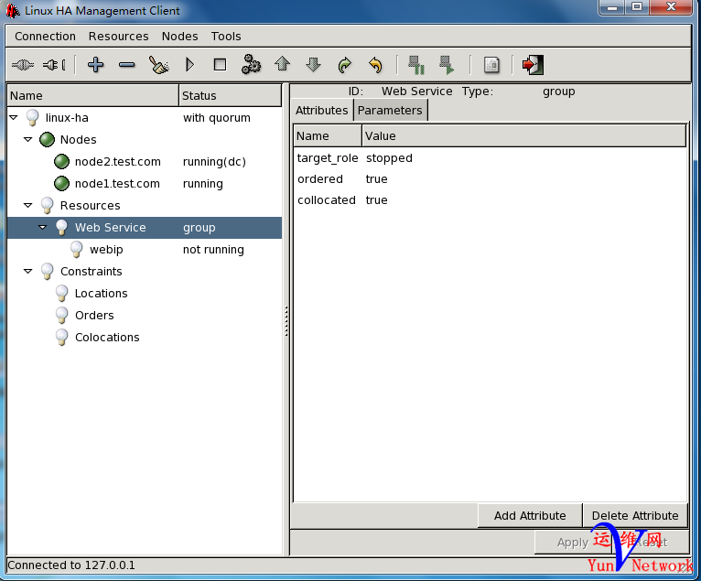Click the red exit door icon
The image size is (701, 581).
click(533, 65)
